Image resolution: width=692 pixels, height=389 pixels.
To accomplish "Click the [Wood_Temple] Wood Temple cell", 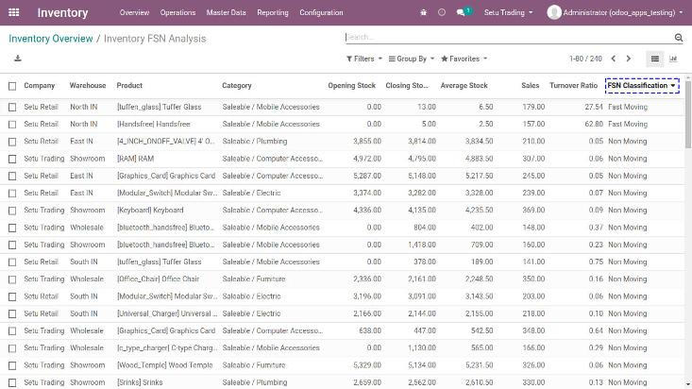I will coord(165,365).
